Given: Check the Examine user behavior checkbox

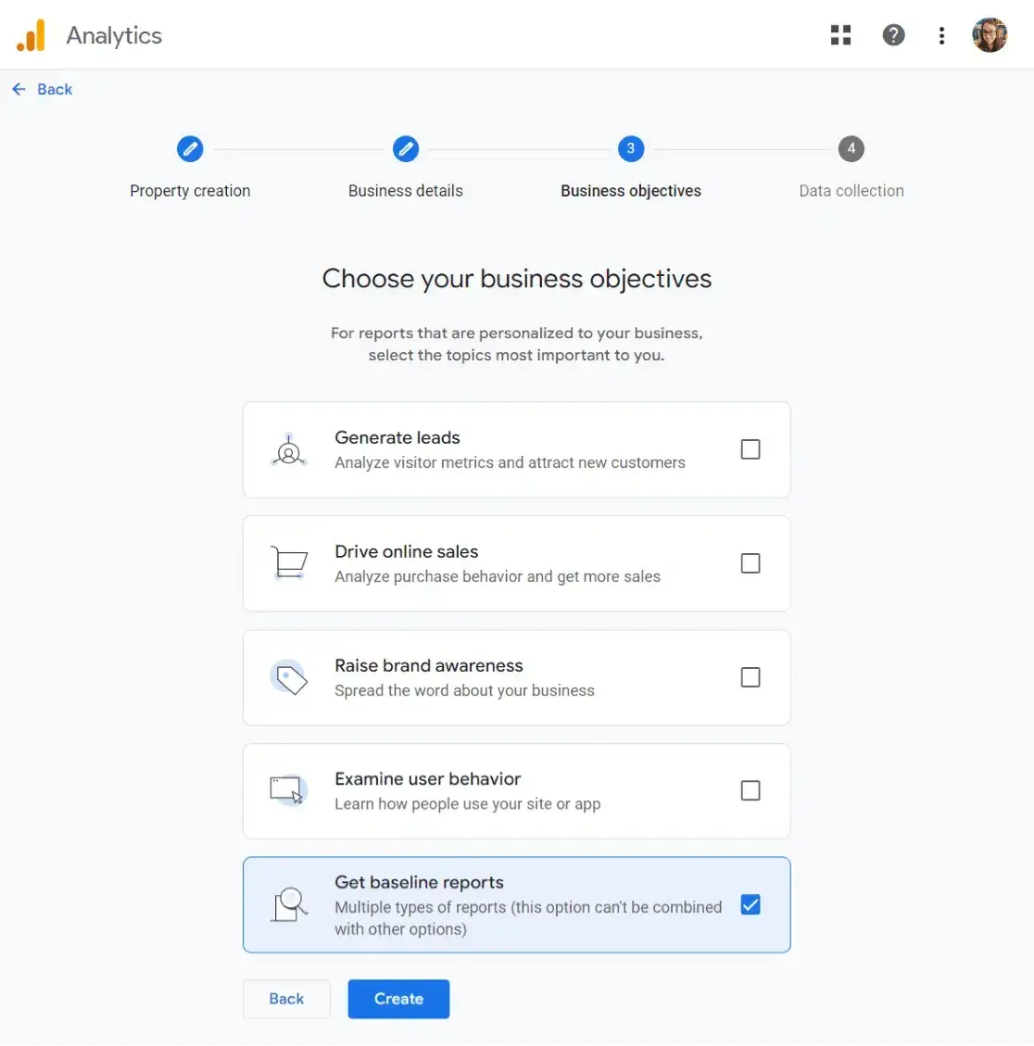Looking at the screenshot, I should pos(750,790).
